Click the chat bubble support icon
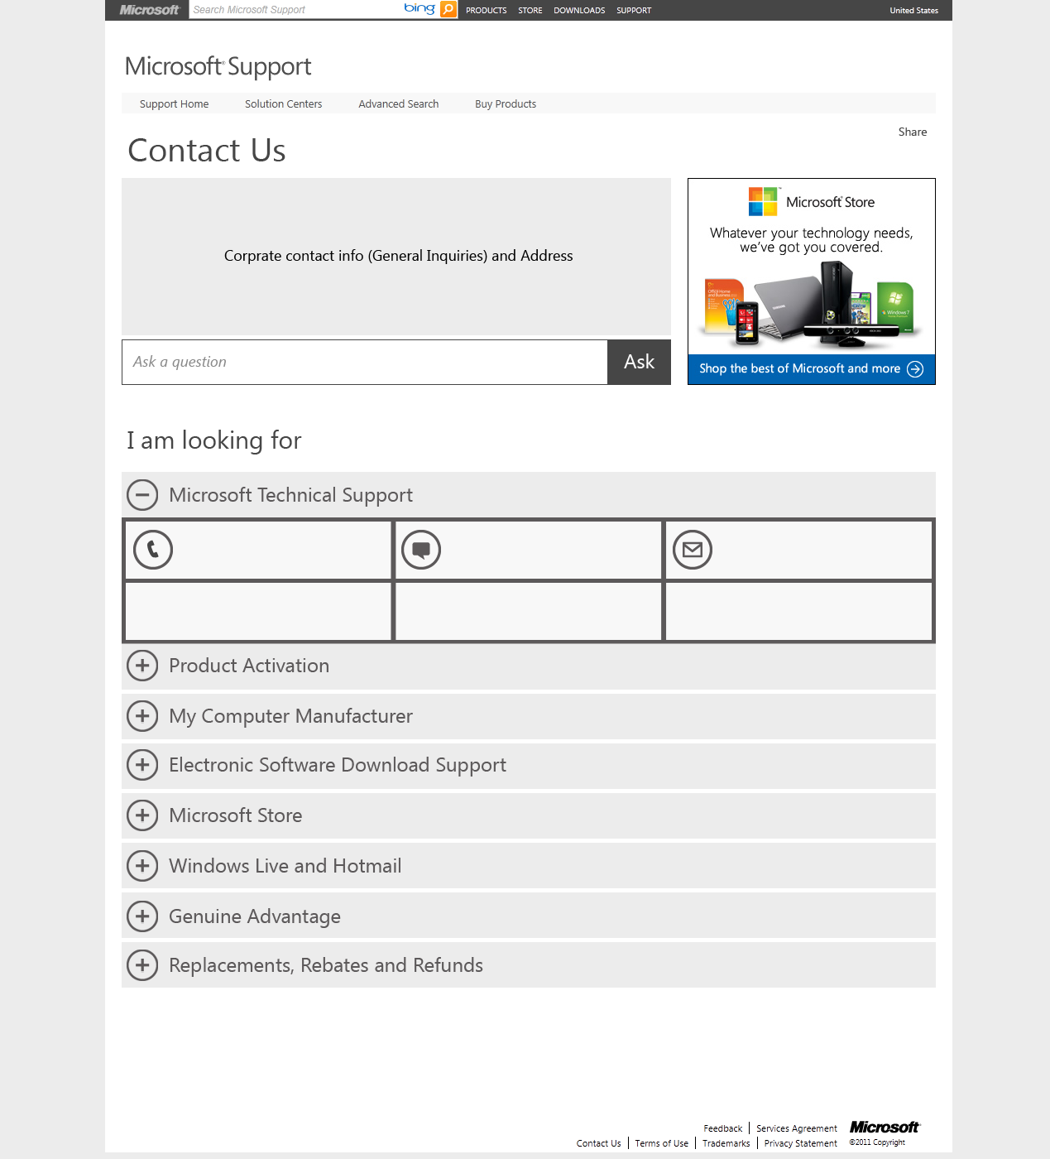 tap(421, 550)
